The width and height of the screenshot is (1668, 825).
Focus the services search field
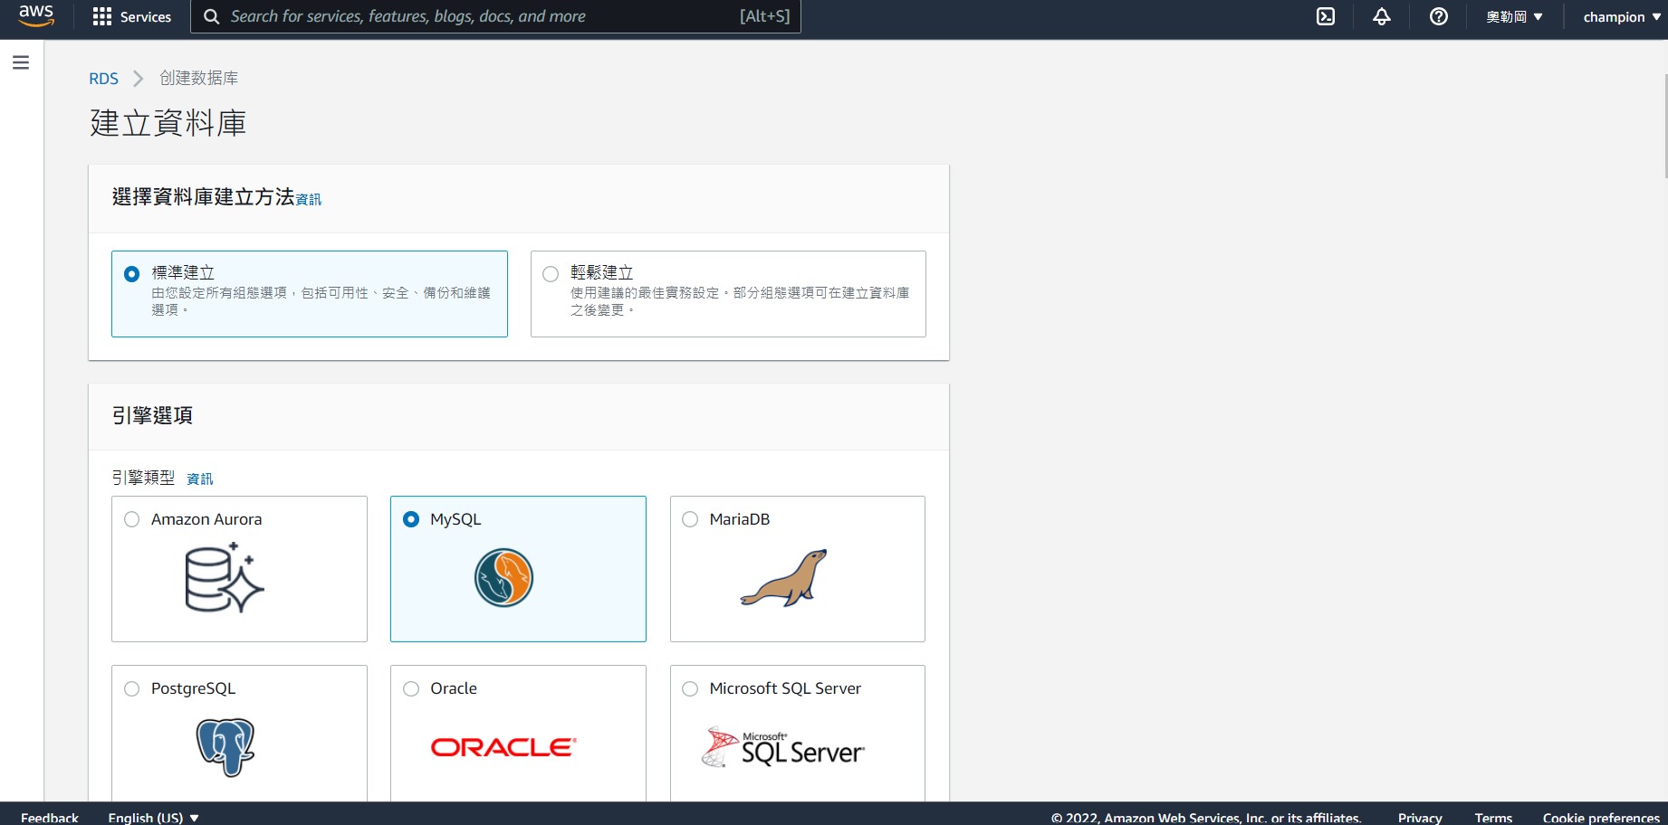pos(495,16)
